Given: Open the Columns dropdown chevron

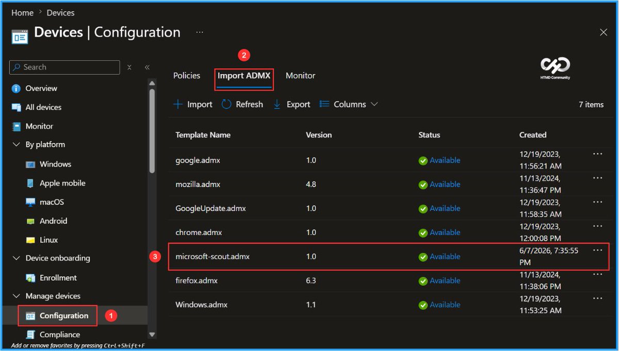Looking at the screenshot, I should 374,104.
